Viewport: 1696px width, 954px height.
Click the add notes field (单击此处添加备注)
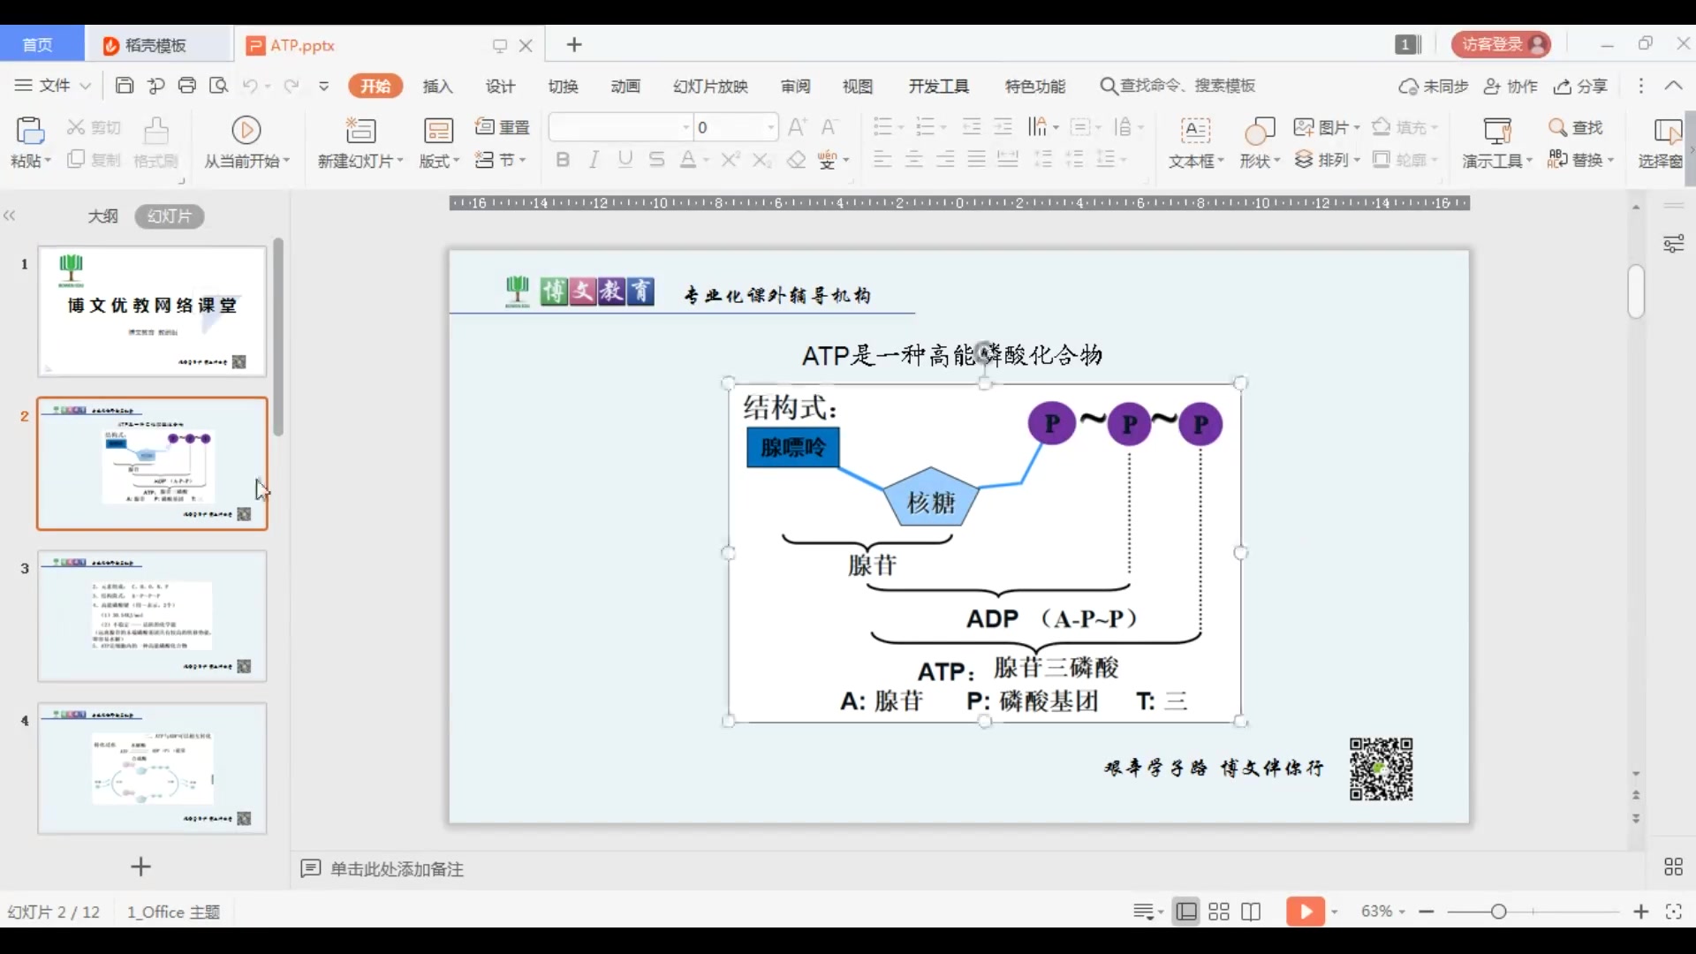pos(397,869)
